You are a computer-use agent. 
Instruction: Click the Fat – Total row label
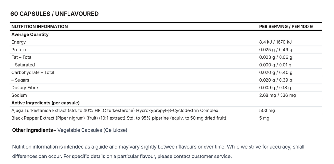[22, 57]
